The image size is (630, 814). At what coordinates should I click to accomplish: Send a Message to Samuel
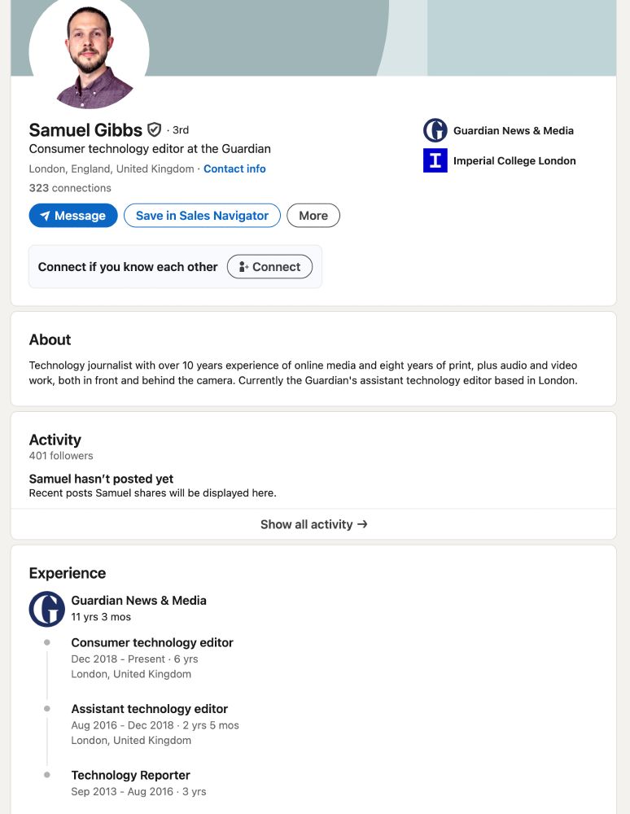pyautogui.click(x=73, y=216)
